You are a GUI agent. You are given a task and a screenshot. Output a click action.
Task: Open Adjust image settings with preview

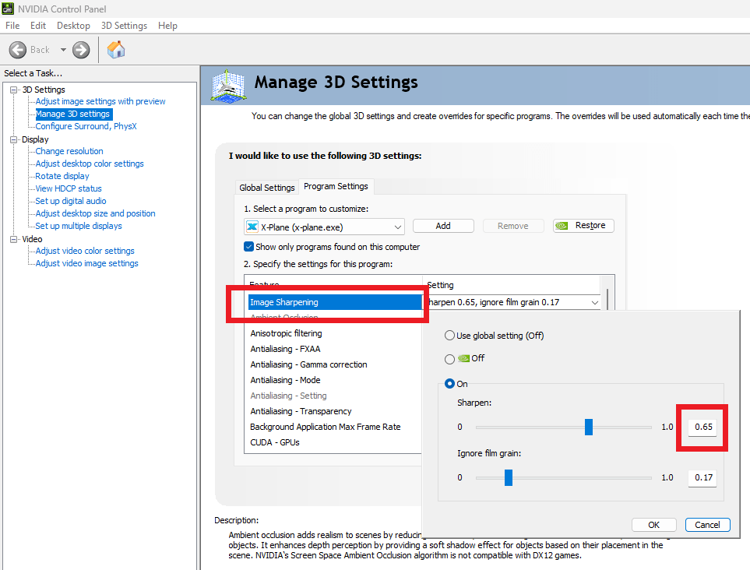click(100, 101)
